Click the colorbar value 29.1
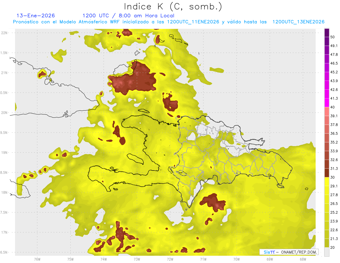 [x=334, y=186]
